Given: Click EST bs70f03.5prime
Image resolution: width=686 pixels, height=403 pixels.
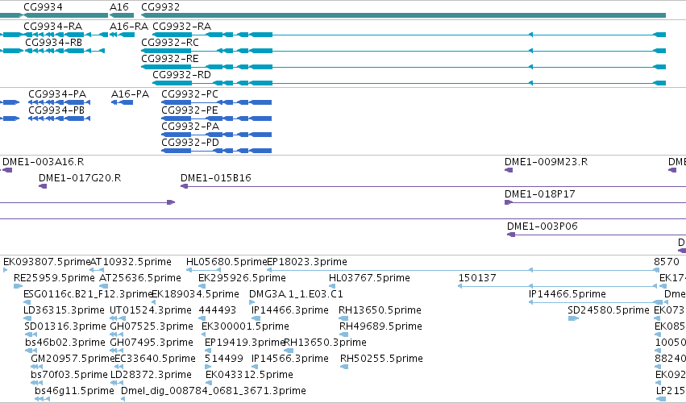Looking at the screenshot, I should pyautogui.click(x=69, y=375).
